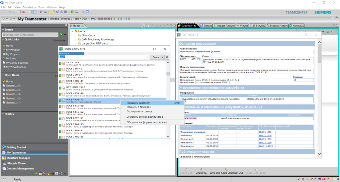This screenshot has height=182, width=340.
Task: Show more applications chevron in navigation footer
Action: pyautogui.click(x=65, y=174)
